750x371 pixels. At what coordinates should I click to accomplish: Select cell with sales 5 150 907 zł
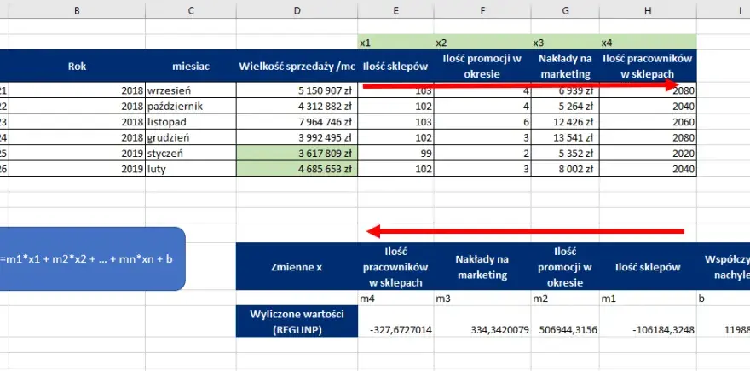(x=297, y=90)
